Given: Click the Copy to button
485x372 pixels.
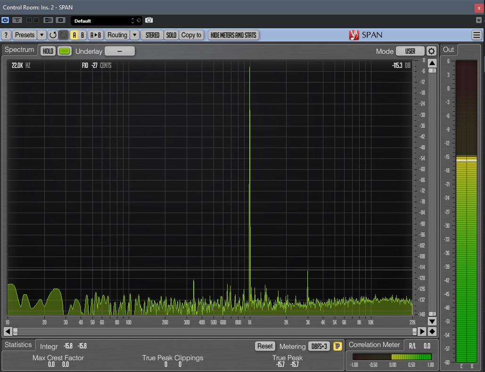Looking at the screenshot, I should [191, 35].
